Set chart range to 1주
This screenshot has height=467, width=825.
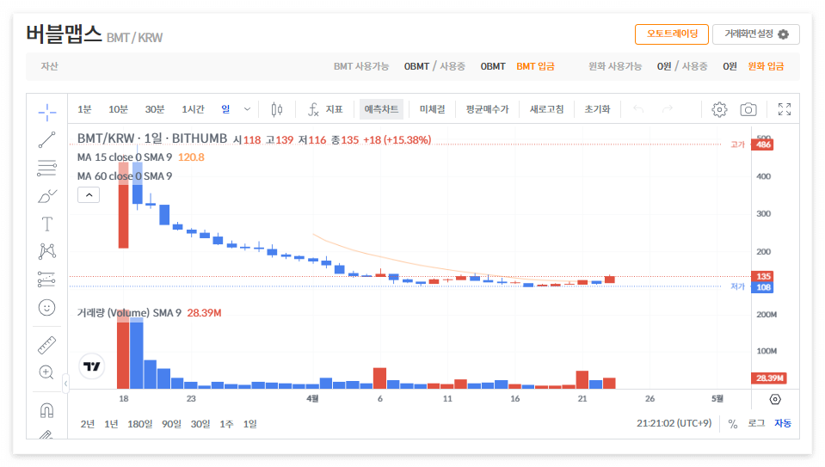(x=226, y=424)
